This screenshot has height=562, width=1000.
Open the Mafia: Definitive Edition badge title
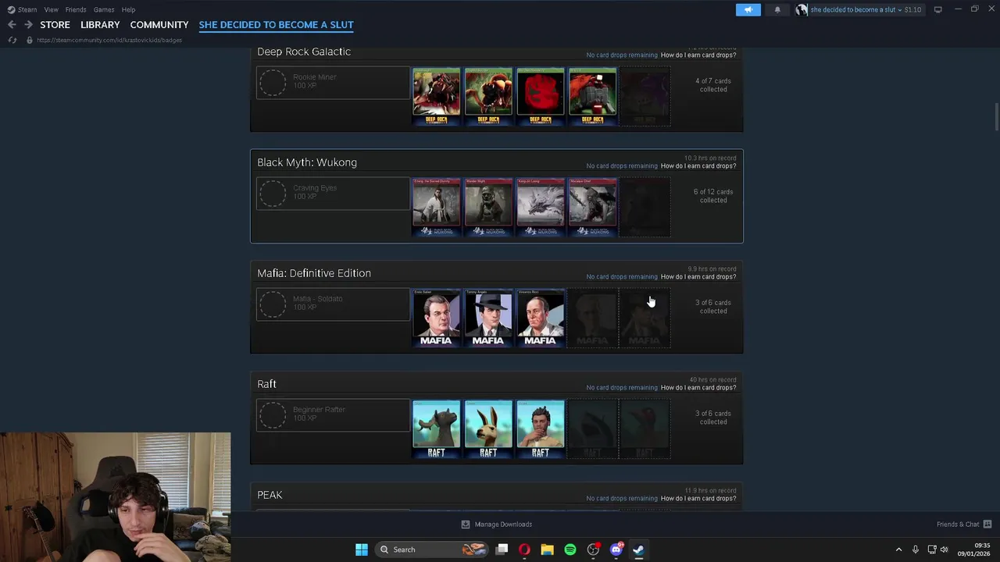pos(314,273)
